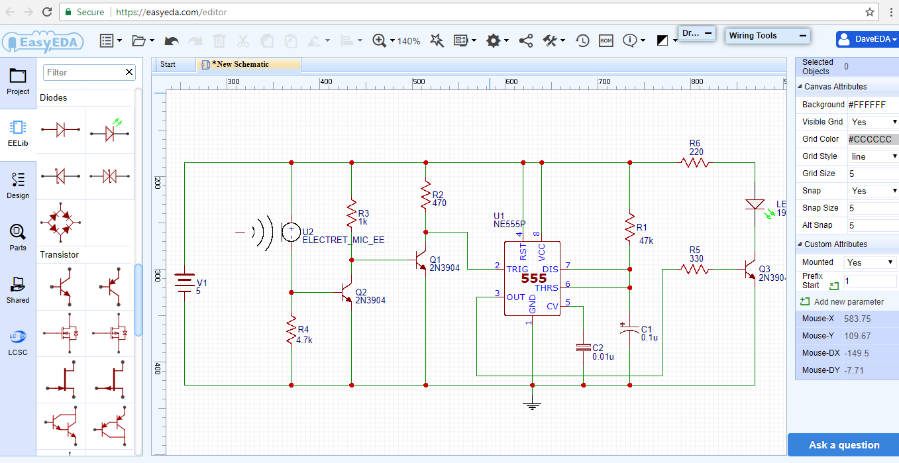Open the EELib parts library panel
This screenshot has width=899, height=463.
[17, 132]
